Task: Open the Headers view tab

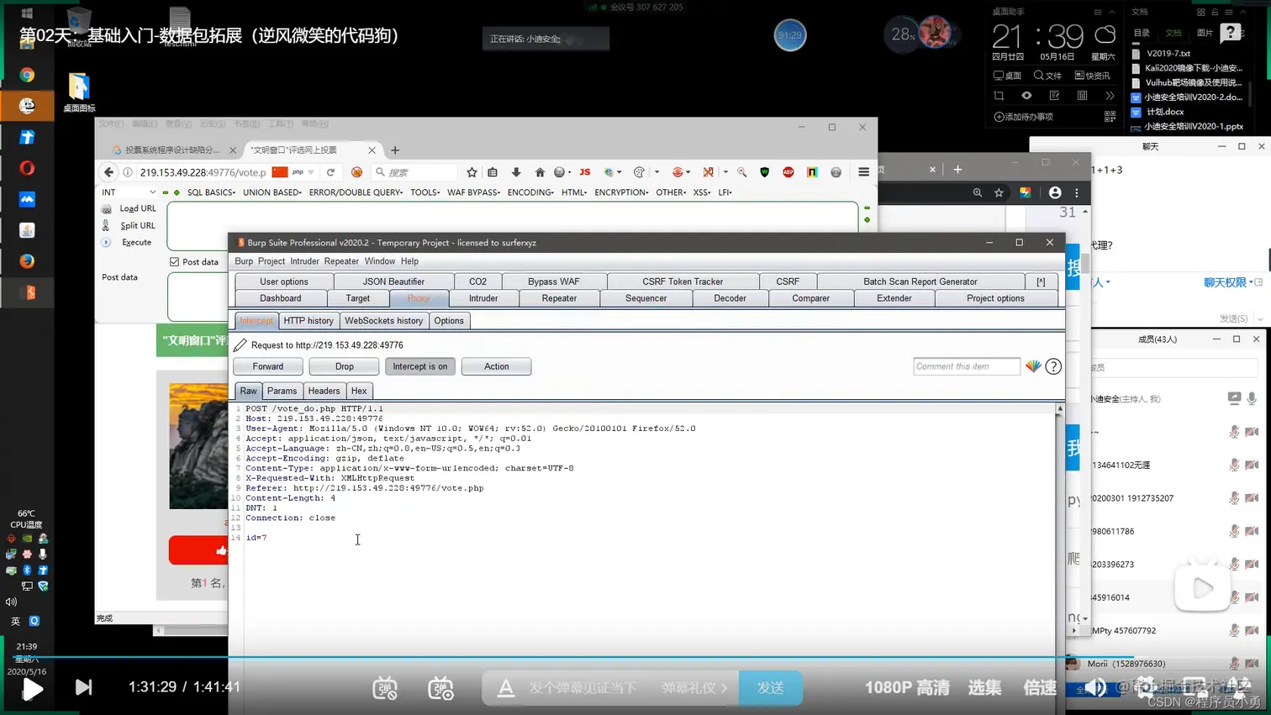Action: click(x=324, y=391)
